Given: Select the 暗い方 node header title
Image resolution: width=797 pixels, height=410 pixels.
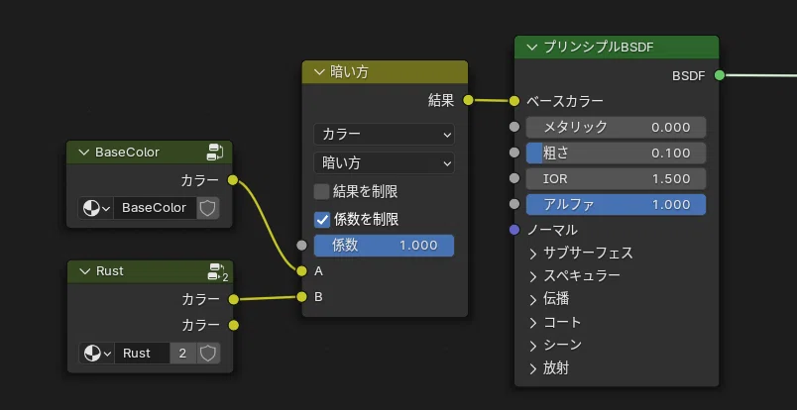Looking at the screenshot, I should (x=349, y=72).
